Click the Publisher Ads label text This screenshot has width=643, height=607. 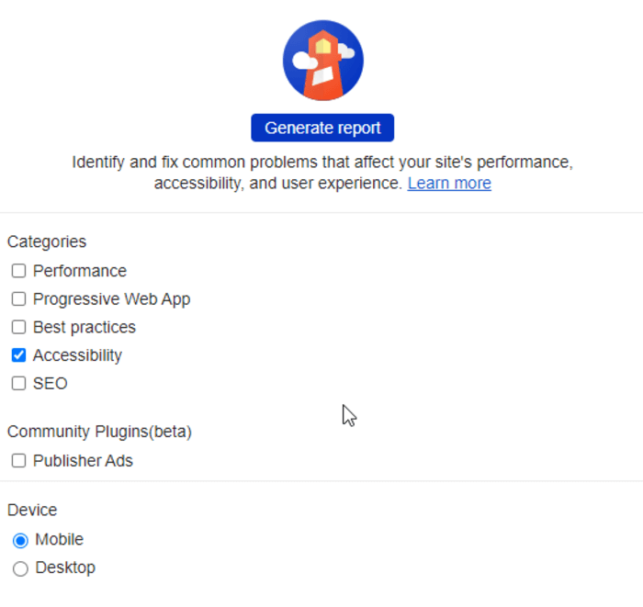coord(83,461)
